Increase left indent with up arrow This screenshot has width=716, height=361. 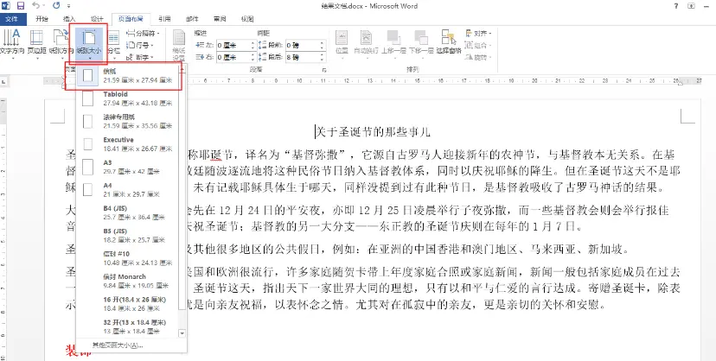pyautogui.click(x=253, y=43)
